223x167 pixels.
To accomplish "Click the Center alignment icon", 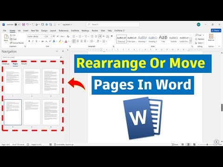I will coord(78,41).
